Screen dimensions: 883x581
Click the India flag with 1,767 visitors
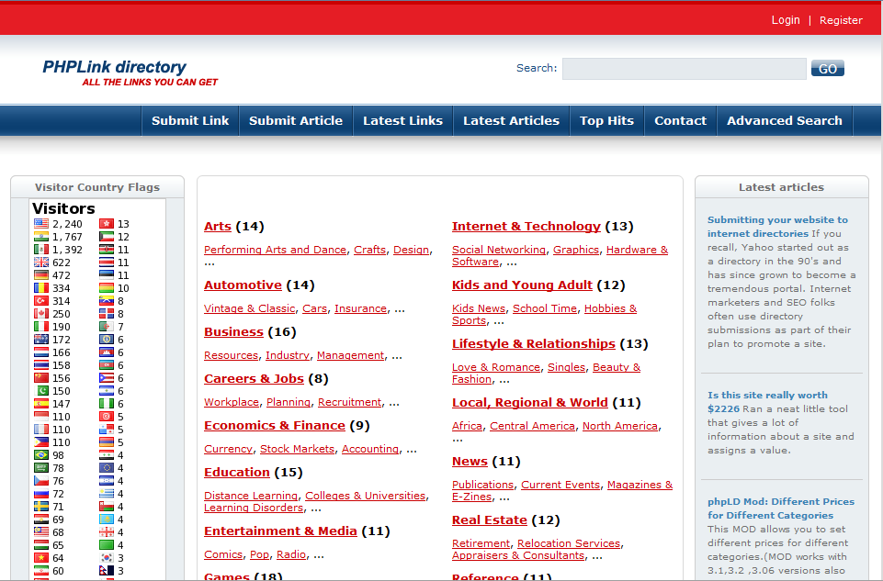41,237
